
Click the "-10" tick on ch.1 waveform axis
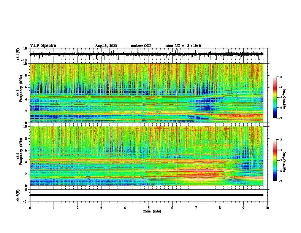pyautogui.click(x=25, y=60)
